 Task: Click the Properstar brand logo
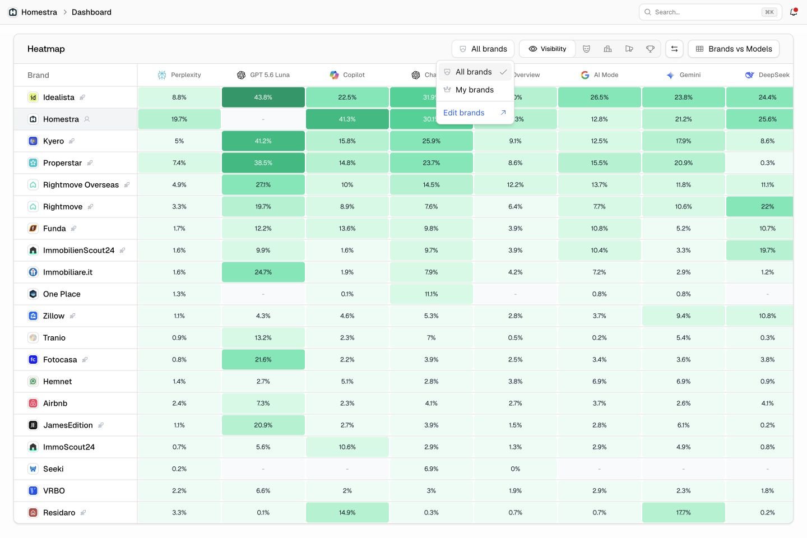[33, 163]
